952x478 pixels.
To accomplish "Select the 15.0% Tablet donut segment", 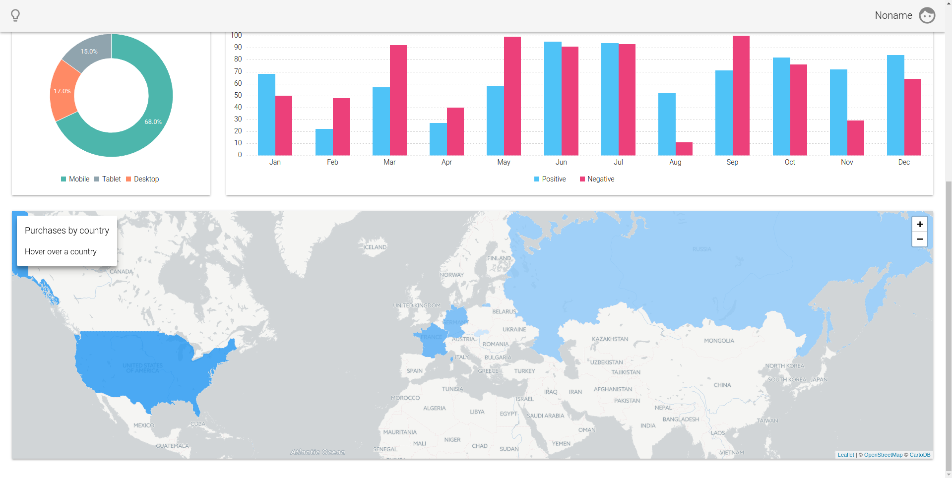I will [89, 51].
